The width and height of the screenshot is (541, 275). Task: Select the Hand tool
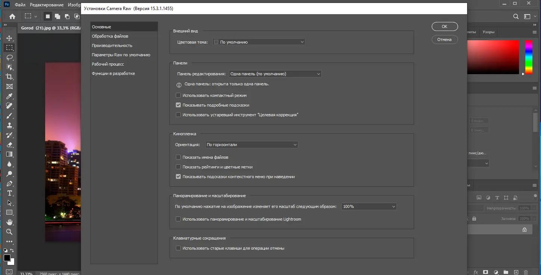coord(9,222)
